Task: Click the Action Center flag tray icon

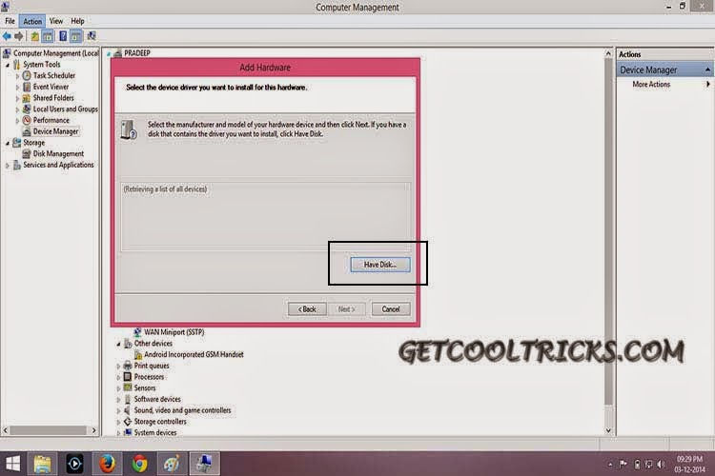Action: [x=623, y=465]
